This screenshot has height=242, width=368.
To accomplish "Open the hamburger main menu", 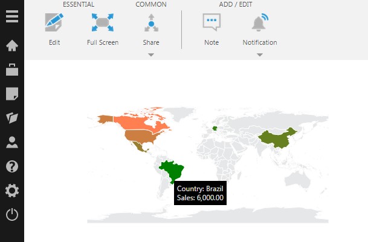I will tap(12, 16).
